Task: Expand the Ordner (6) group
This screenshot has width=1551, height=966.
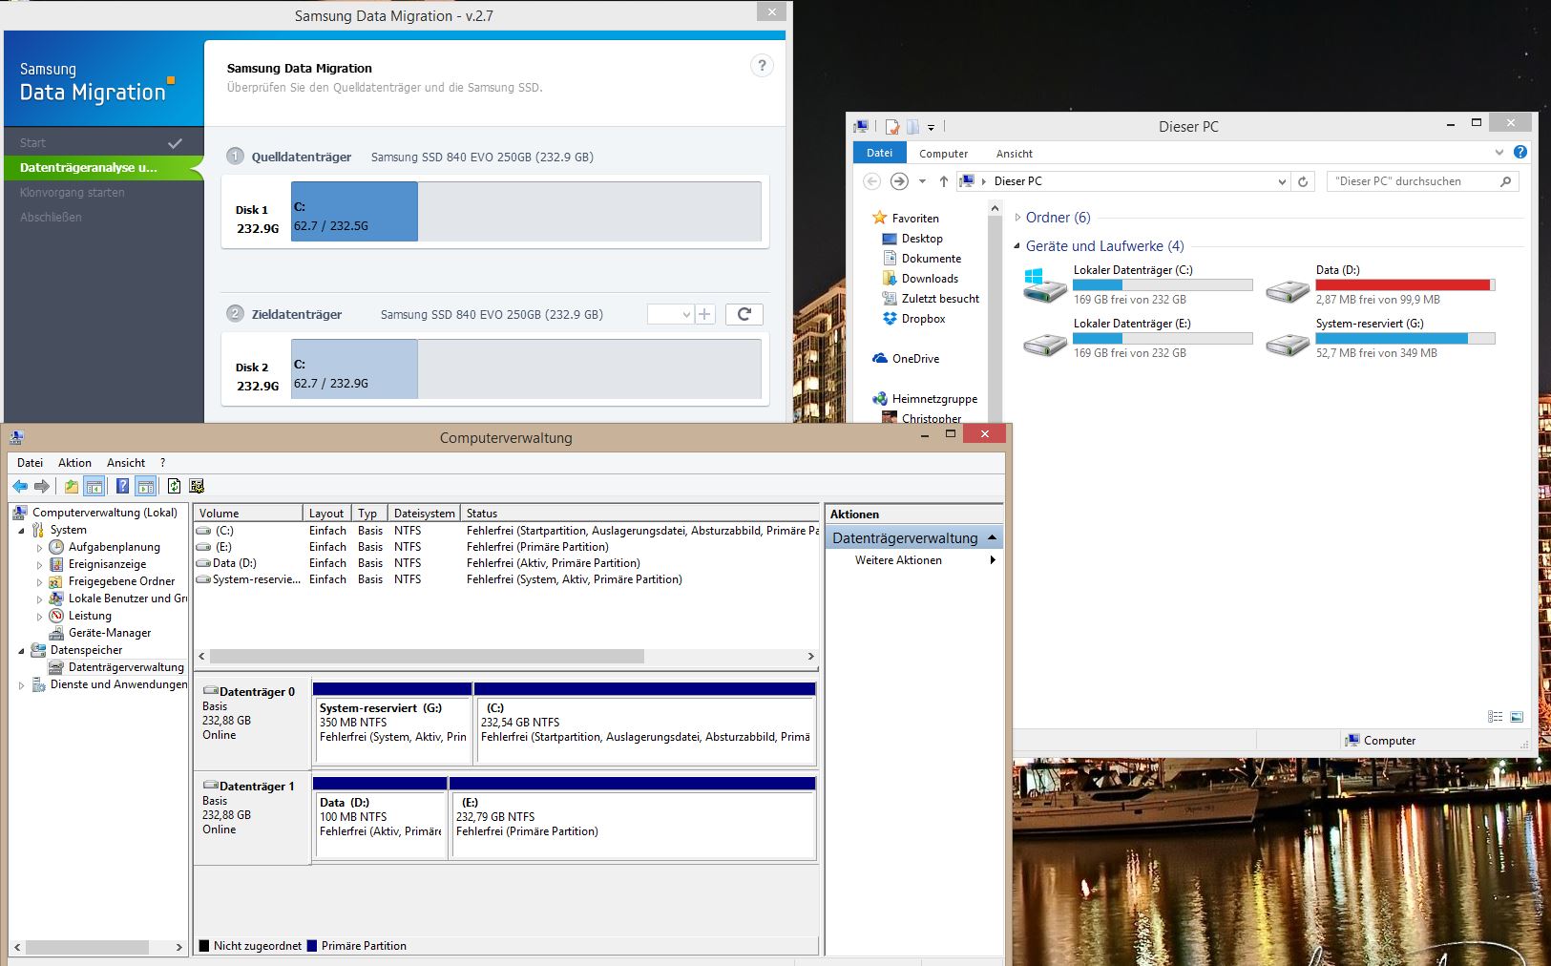Action: pos(1017,218)
